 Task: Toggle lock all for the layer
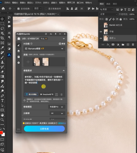click(x=120, y=19)
